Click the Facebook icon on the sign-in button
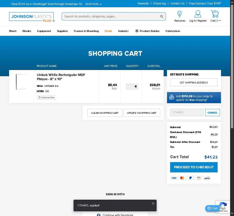 [98, 215]
